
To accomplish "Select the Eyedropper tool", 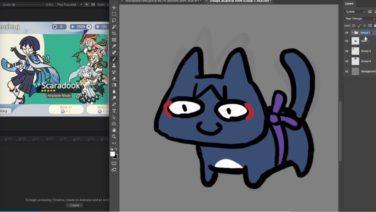I will [x=114, y=46].
